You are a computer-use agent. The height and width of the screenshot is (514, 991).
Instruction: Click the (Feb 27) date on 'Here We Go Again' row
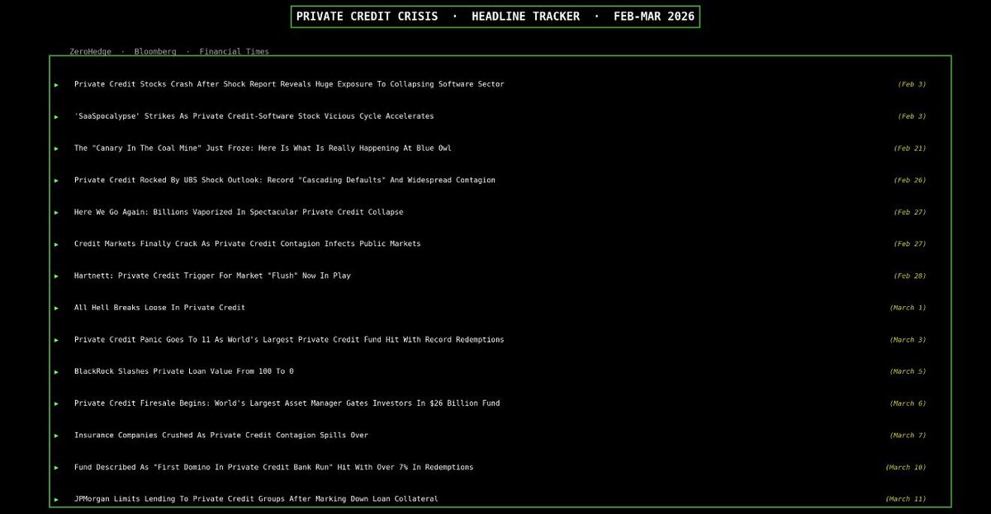click(x=909, y=212)
